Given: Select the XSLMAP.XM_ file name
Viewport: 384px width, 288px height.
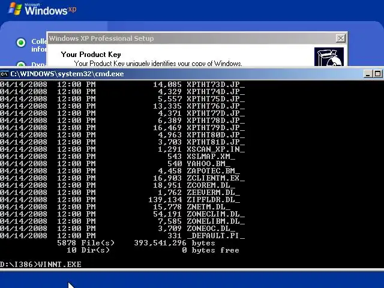Looking at the screenshot, I should click(211, 157).
